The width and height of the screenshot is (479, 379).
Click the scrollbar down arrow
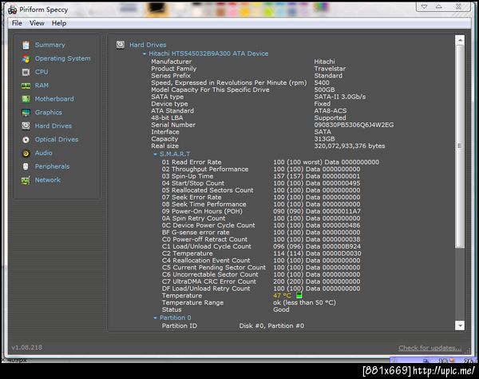tap(460, 325)
